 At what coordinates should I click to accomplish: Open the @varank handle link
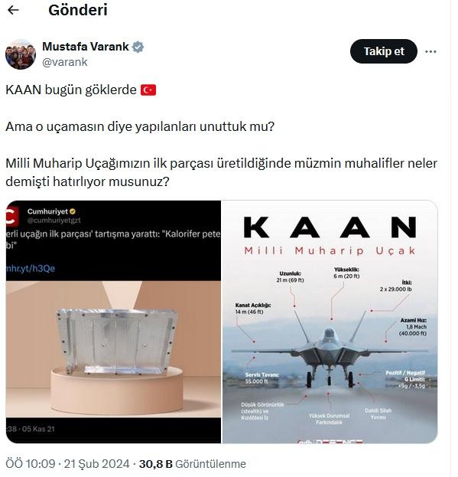click(65, 62)
